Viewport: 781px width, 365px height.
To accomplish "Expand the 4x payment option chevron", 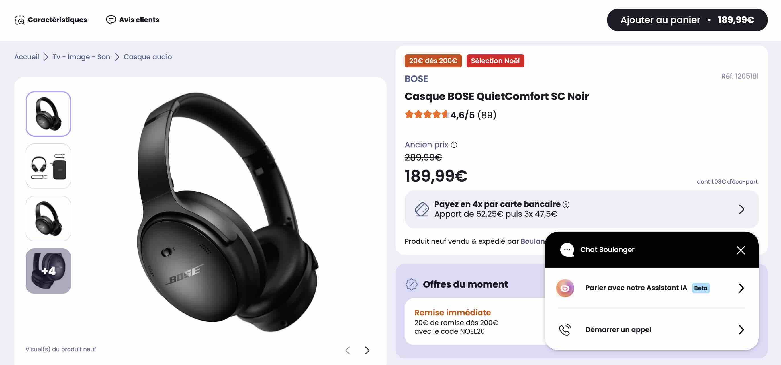I will click(x=741, y=209).
